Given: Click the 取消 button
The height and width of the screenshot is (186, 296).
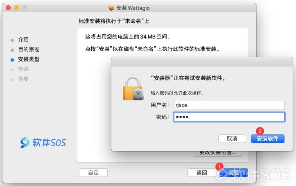Looking at the screenshot, I should click(232, 139).
